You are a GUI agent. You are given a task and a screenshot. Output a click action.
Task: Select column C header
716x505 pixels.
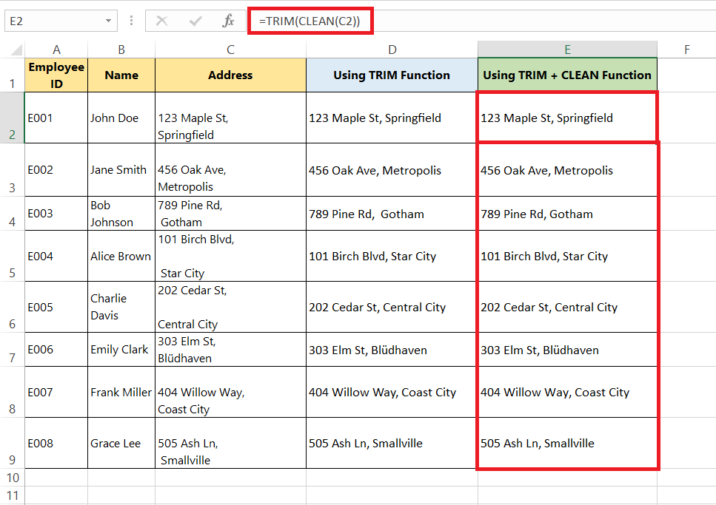tap(230, 50)
